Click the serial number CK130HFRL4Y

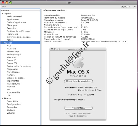(x=88, y=39)
